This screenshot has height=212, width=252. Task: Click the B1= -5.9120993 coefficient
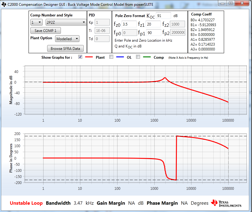[203, 25]
